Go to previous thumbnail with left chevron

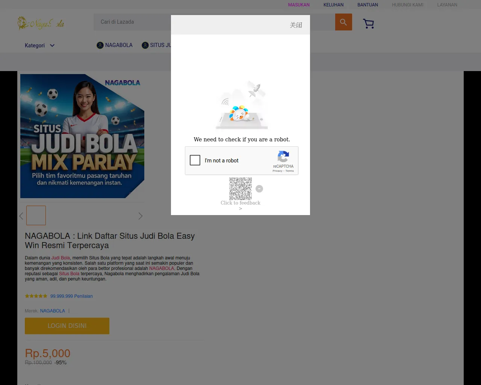click(x=21, y=216)
